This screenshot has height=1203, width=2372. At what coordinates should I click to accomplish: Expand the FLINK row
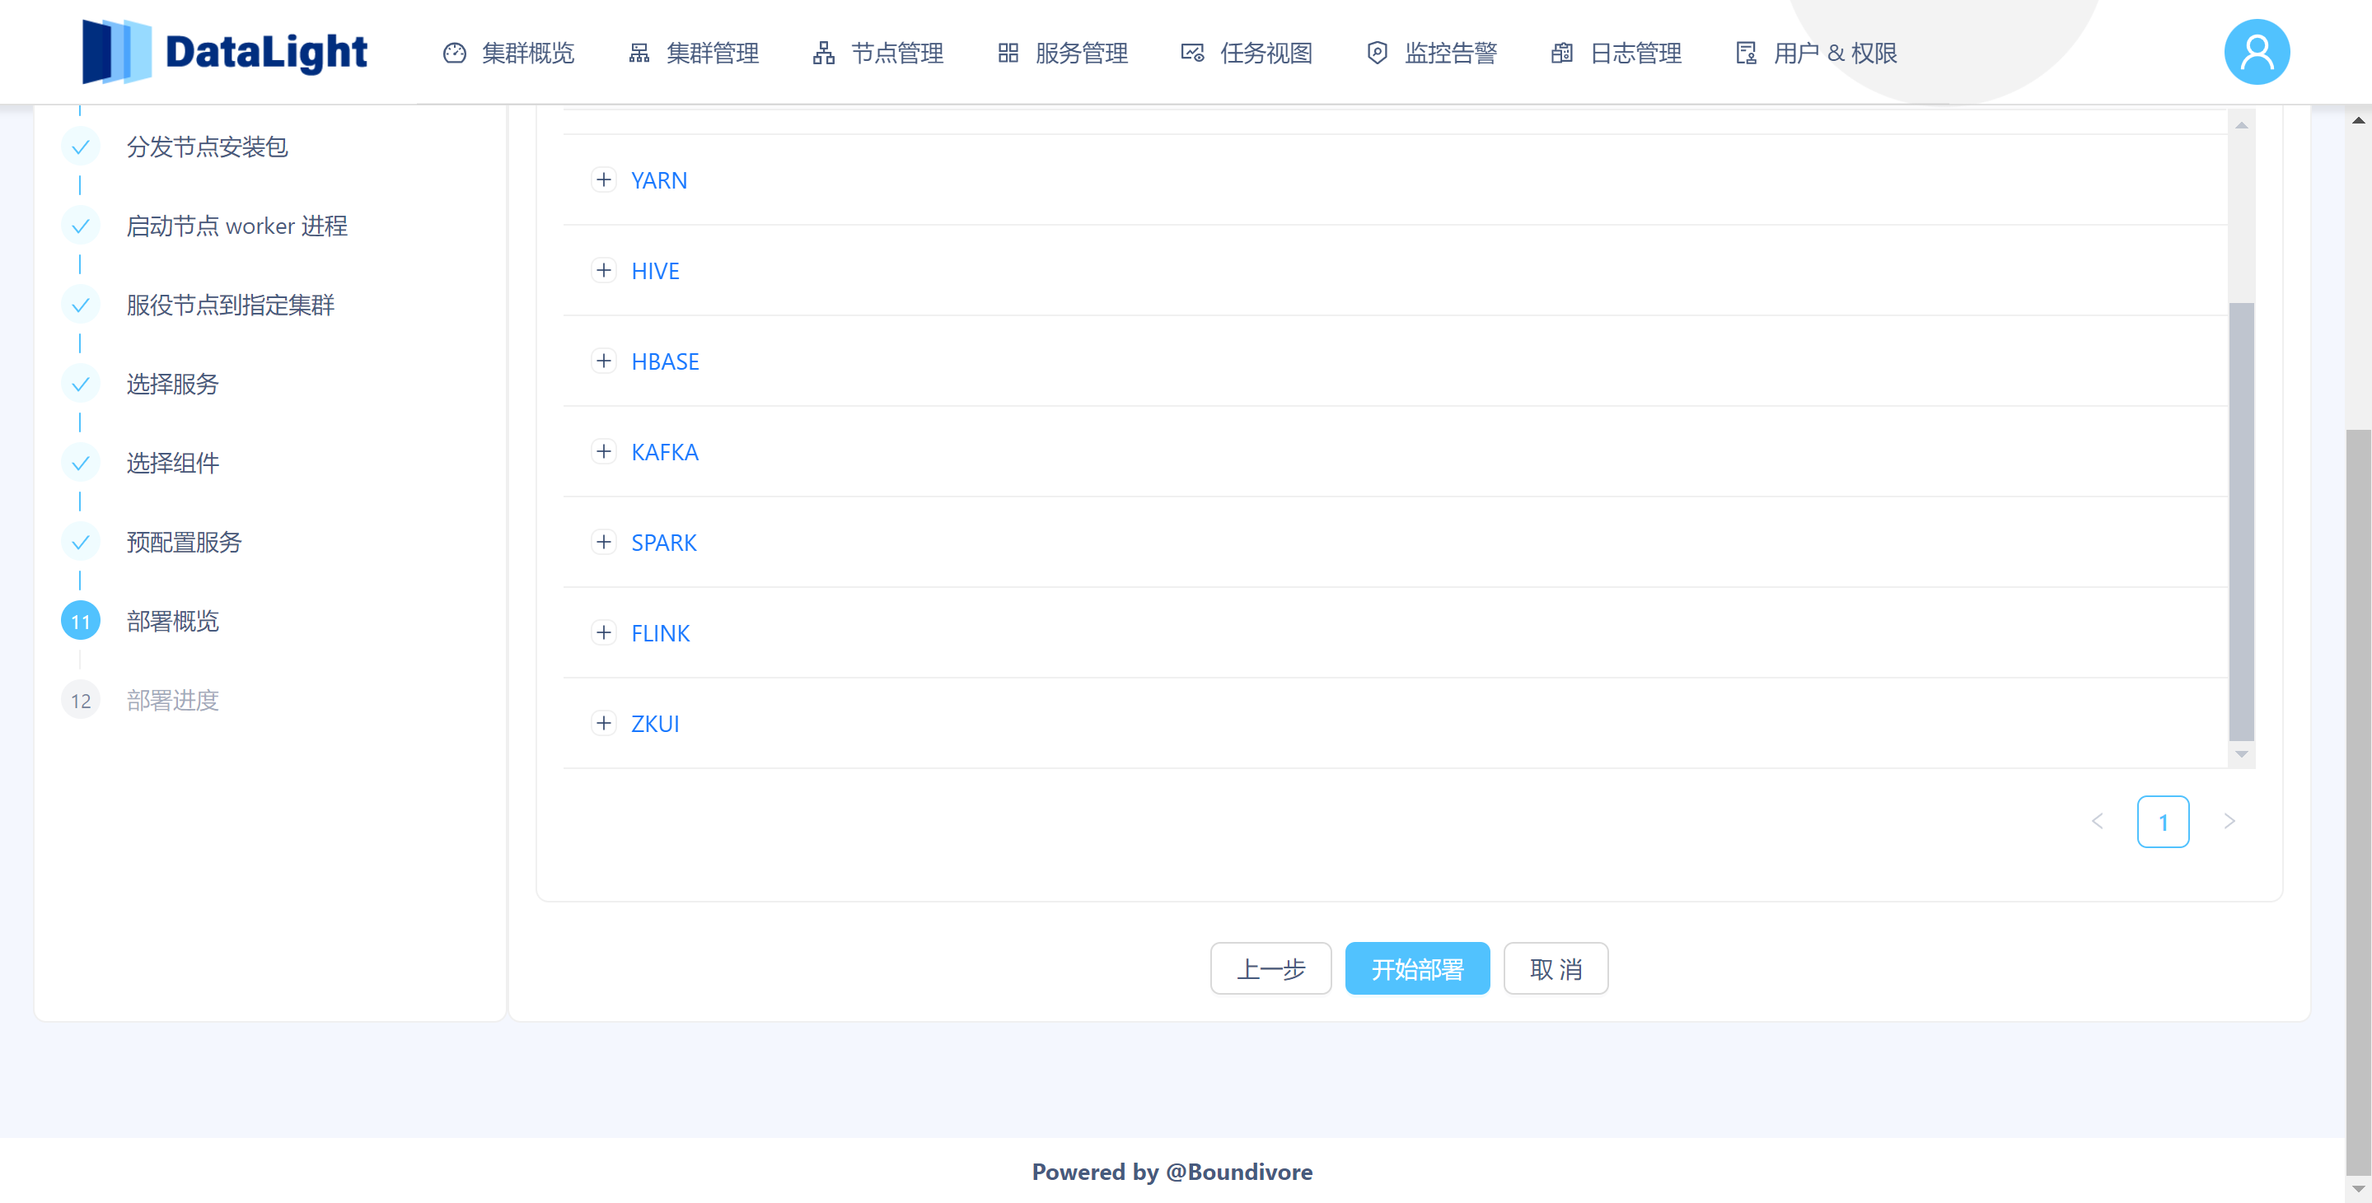pyautogui.click(x=603, y=632)
